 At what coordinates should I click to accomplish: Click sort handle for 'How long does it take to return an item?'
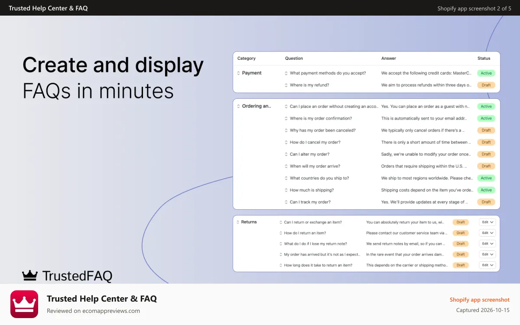281,265
